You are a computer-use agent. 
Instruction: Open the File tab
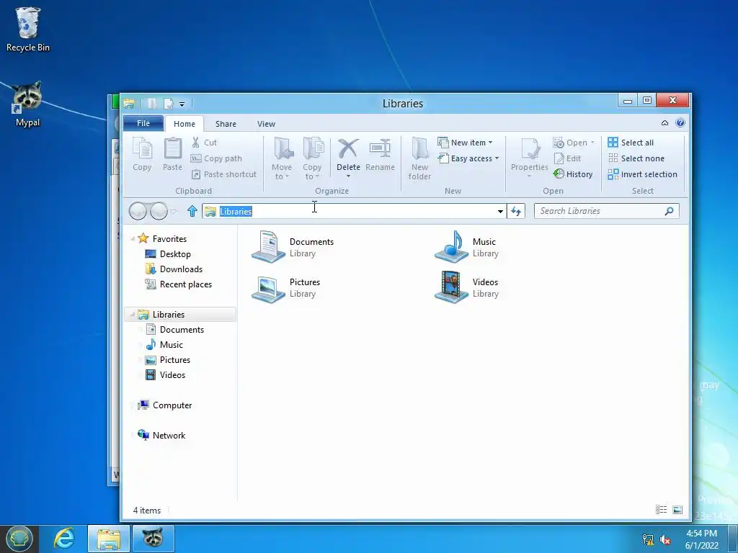click(143, 123)
